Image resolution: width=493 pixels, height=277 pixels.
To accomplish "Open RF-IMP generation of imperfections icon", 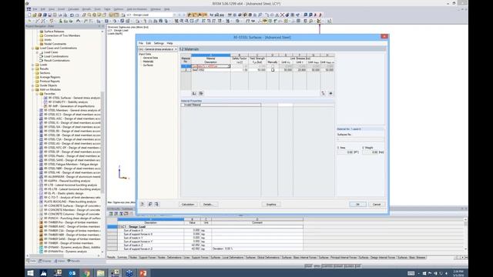I will click(x=45, y=106).
